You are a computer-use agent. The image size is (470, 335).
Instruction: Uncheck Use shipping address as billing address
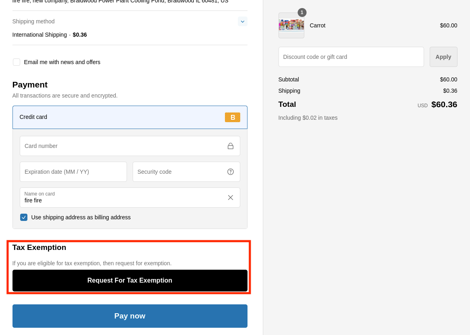click(x=24, y=217)
